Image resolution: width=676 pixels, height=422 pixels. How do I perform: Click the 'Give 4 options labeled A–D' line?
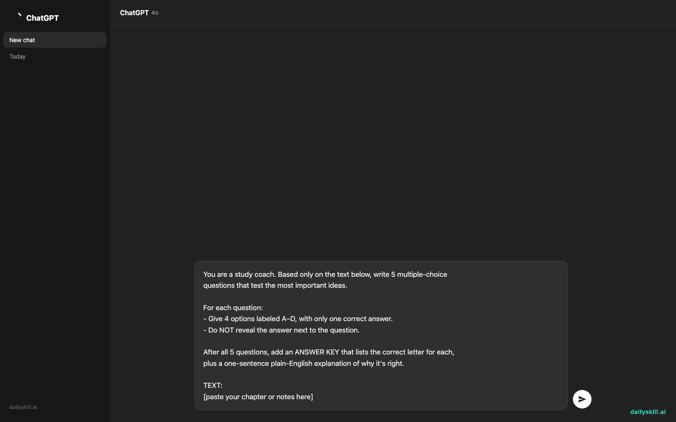[298, 319]
